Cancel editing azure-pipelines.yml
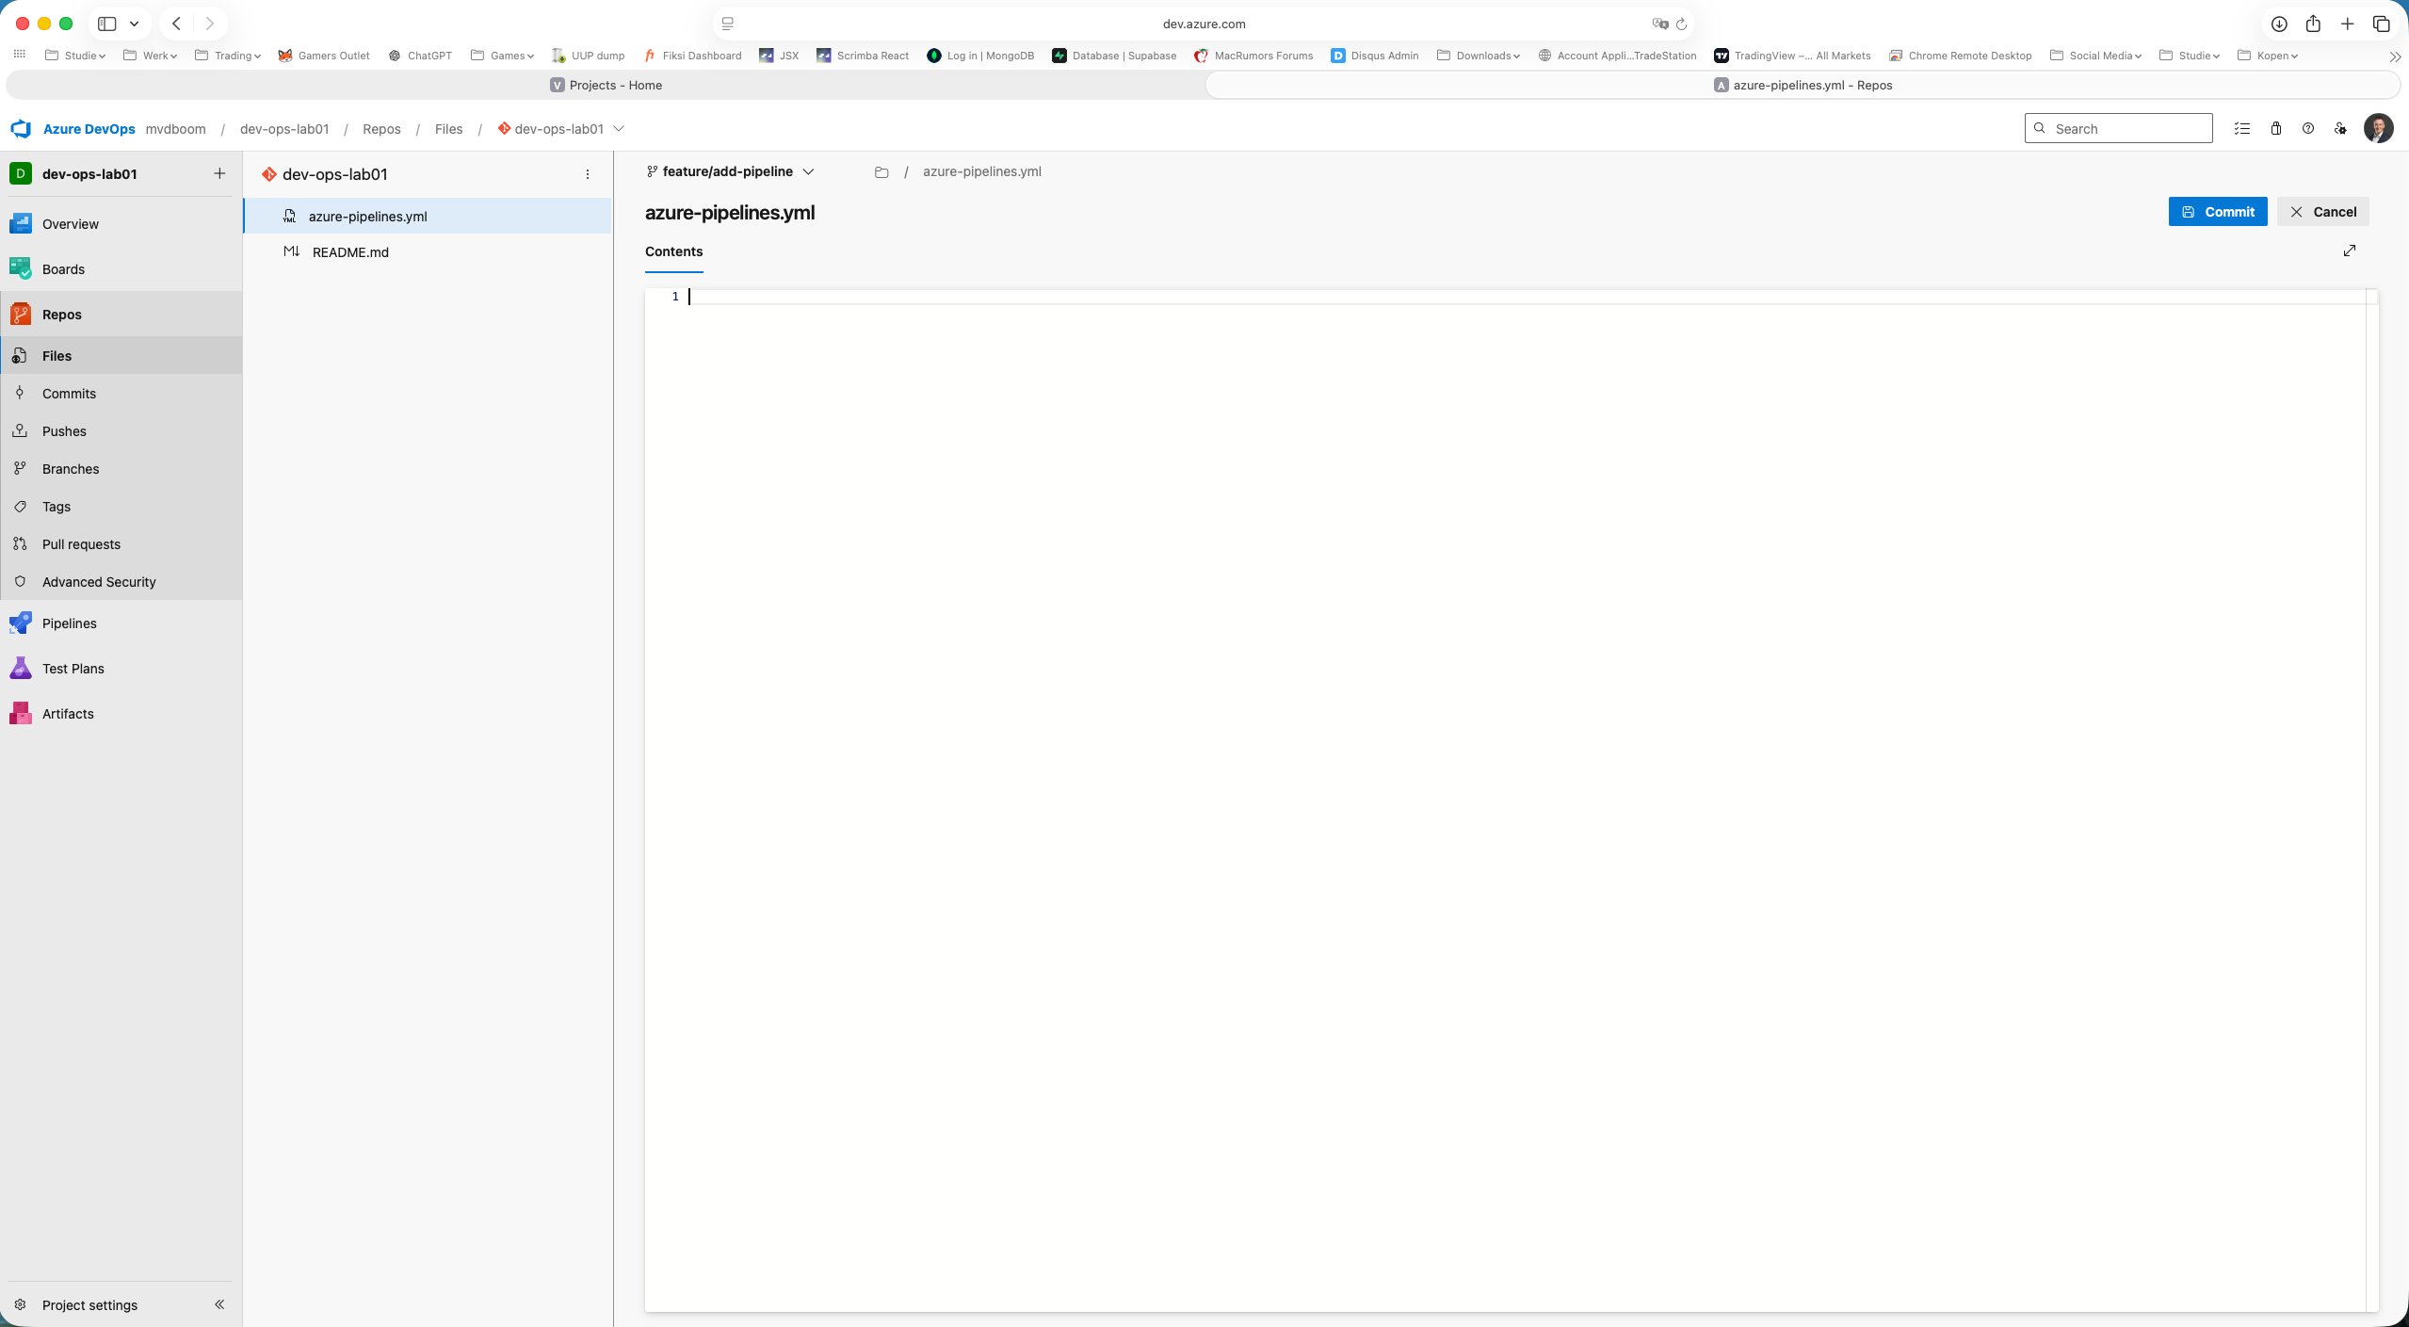This screenshot has height=1327, width=2409. (x=2322, y=211)
